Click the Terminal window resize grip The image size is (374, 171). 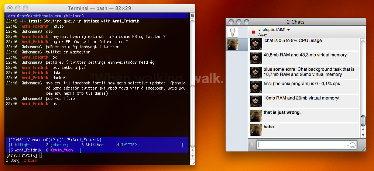coord(193,162)
